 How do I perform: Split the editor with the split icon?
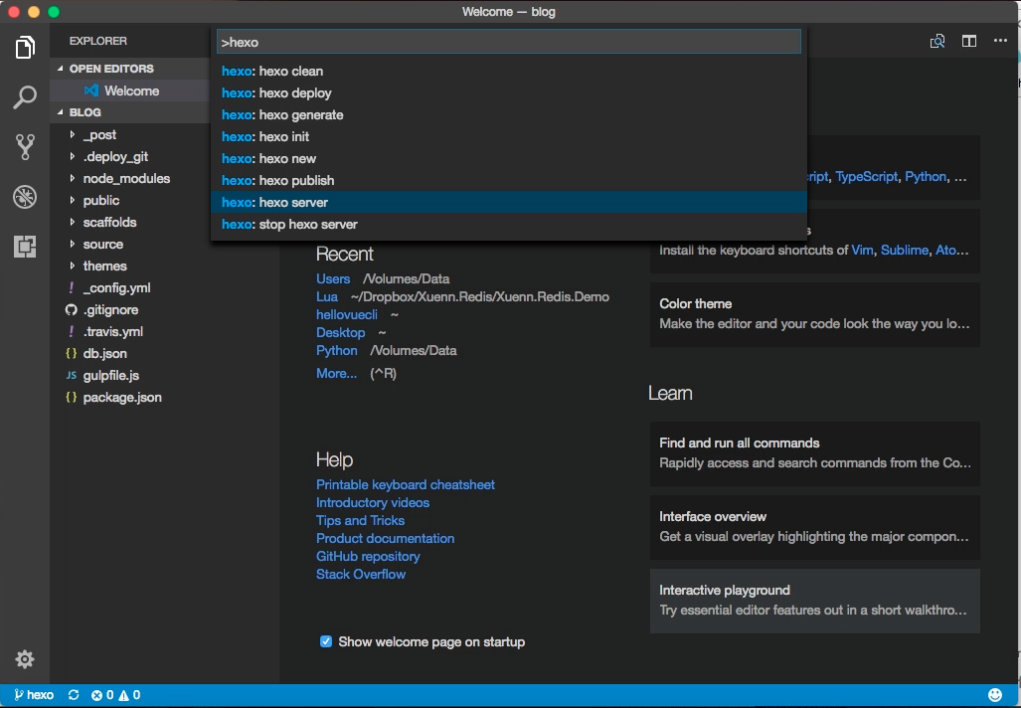pyautogui.click(x=969, y=41)
